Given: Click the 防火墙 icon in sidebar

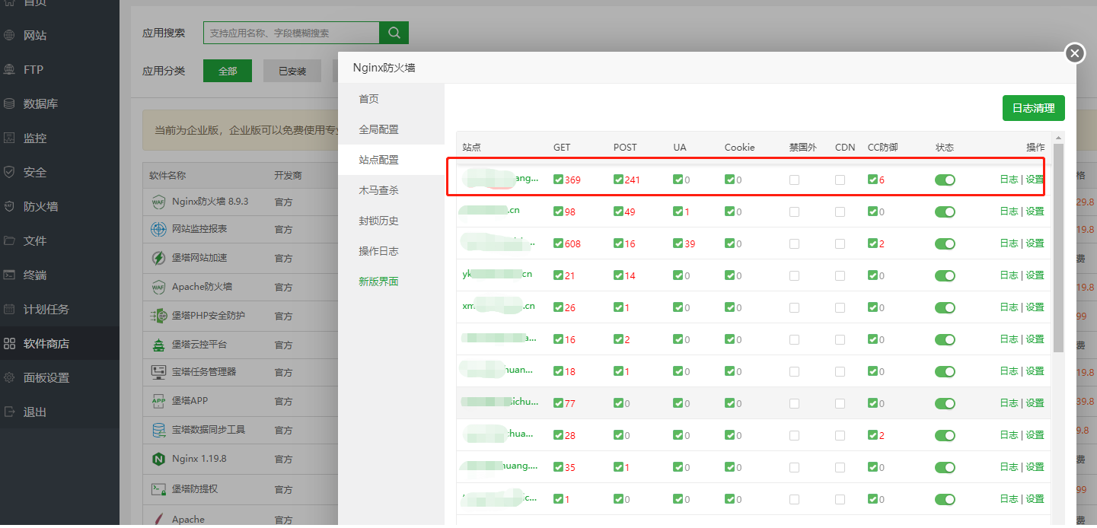Looking at the screenshot, I should point(9,206).
